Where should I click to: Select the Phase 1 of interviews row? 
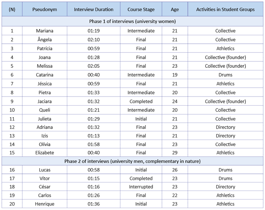[x=132, y=21]
